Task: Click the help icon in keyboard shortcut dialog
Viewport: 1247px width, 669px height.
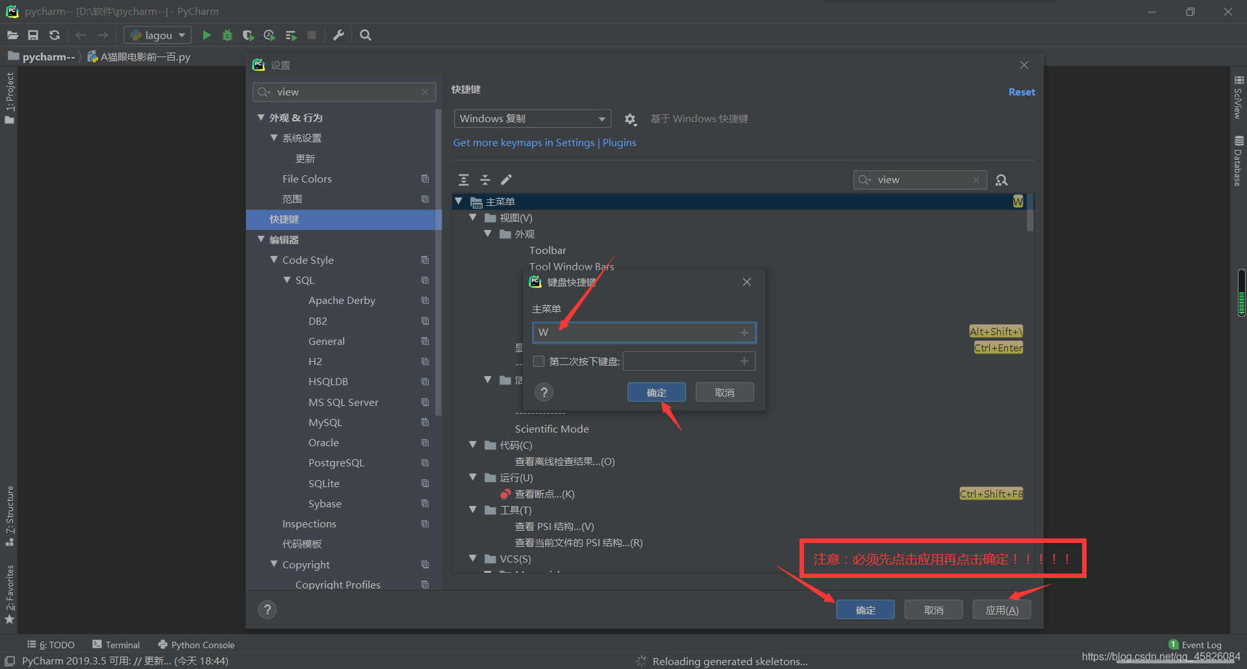Action: 544,392
